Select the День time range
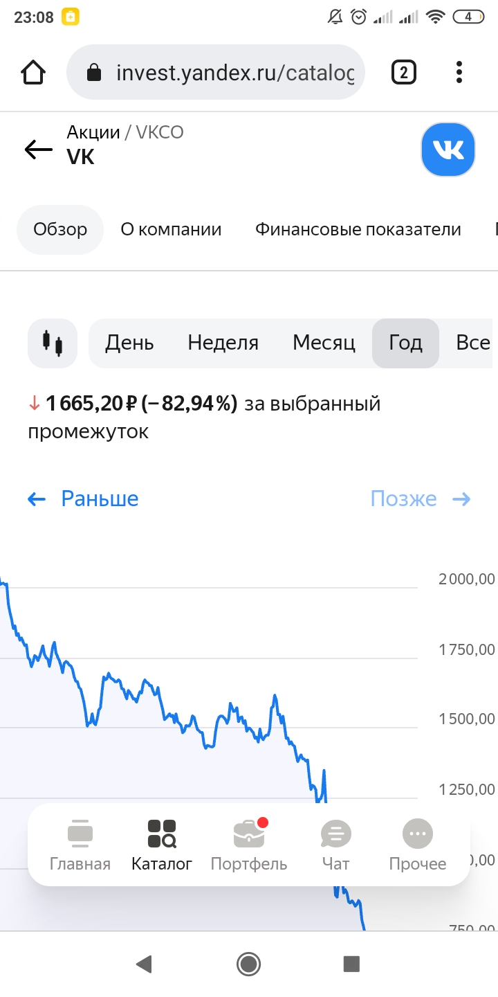The image size is (498, 997). [x=129, y=343]
